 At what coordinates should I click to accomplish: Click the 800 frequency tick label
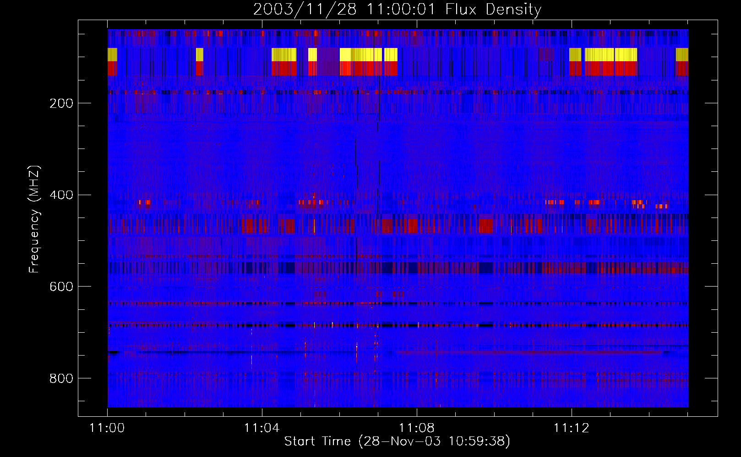click(61, 378)
